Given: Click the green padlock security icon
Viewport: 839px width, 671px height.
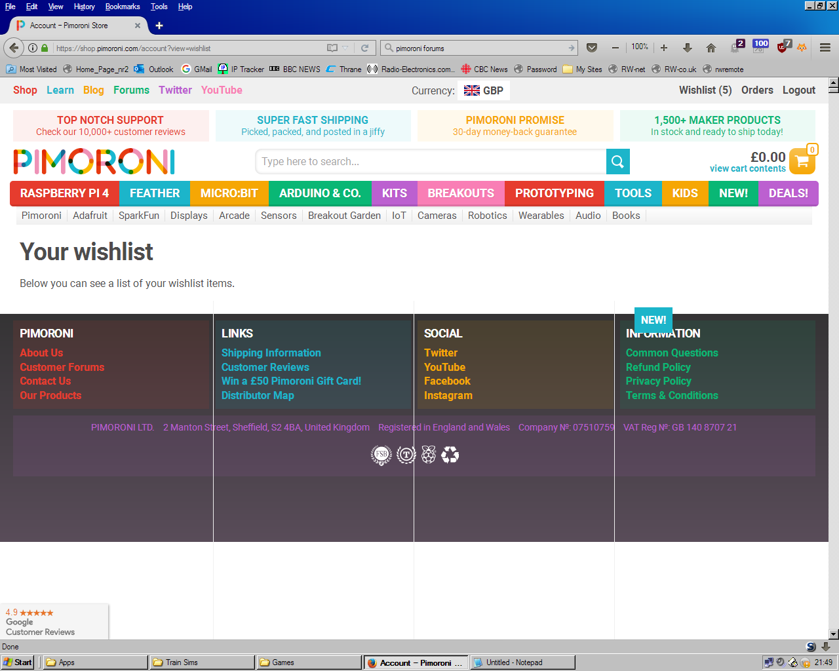Looking at the screenshot, I should [45, 48].
